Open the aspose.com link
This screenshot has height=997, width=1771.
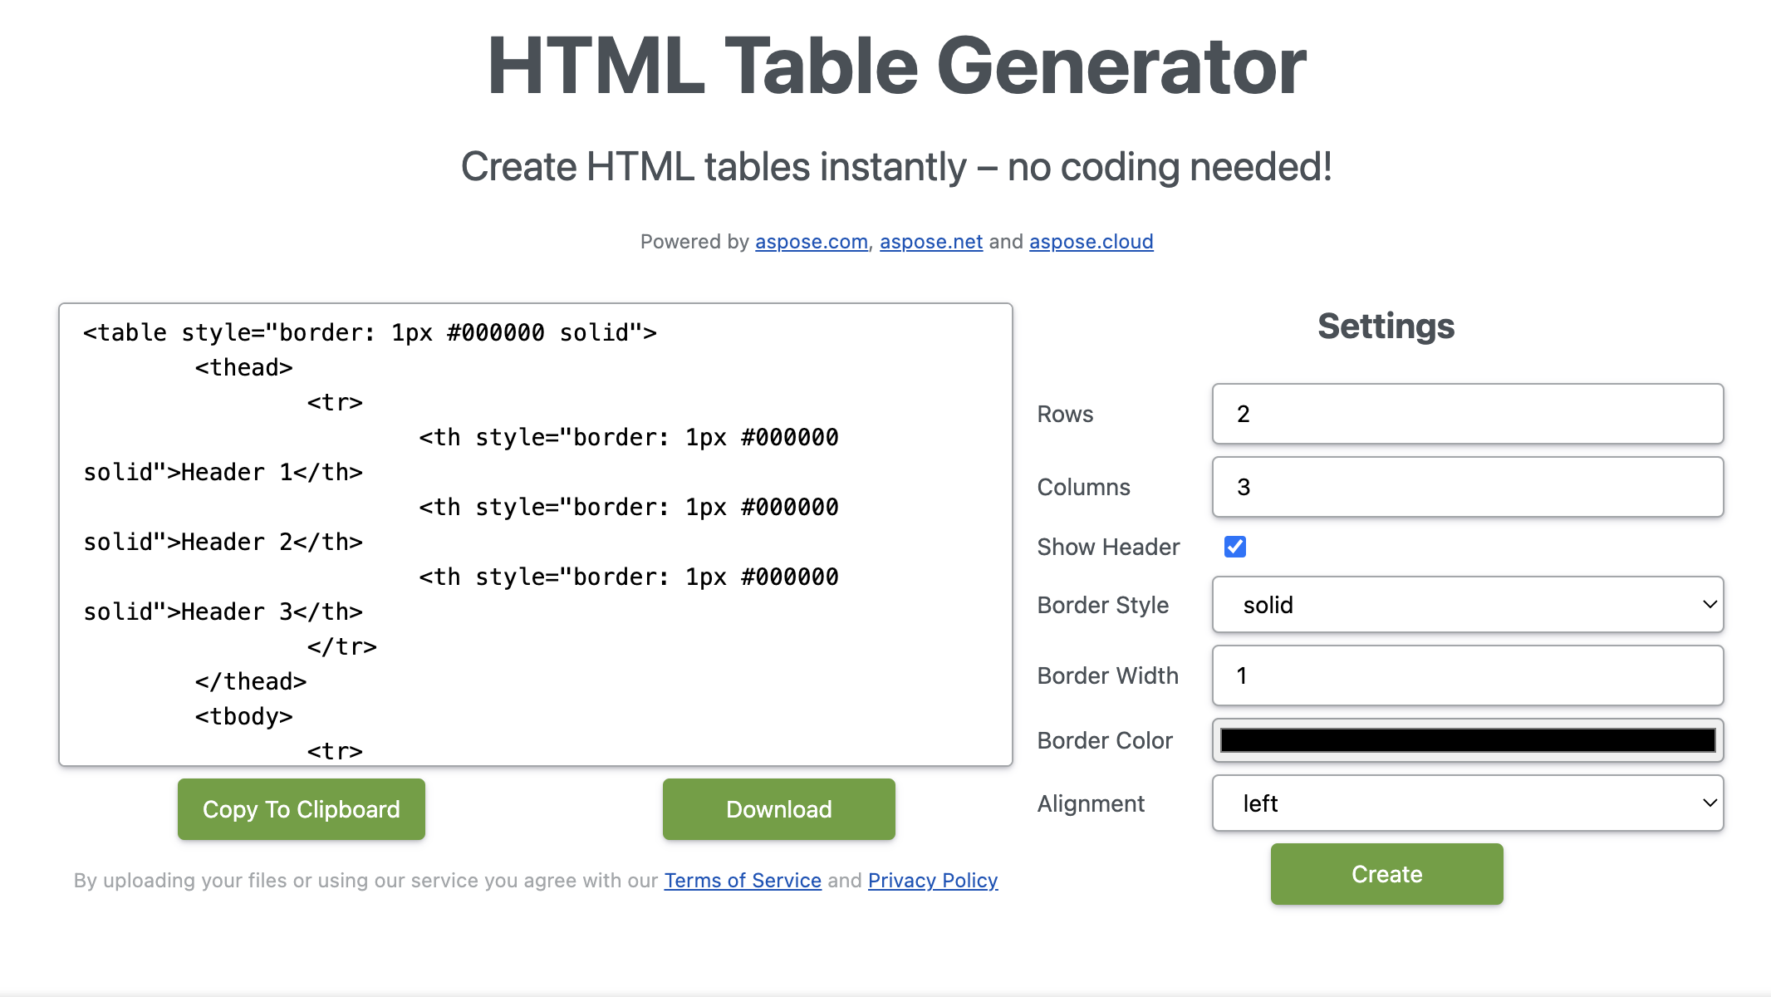click(x=811, y=242)
